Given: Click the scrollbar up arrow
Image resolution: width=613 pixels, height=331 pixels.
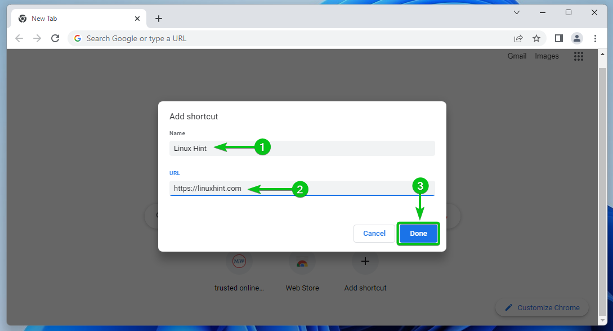Looking at the screenshot, I should (x=602, y=54).
